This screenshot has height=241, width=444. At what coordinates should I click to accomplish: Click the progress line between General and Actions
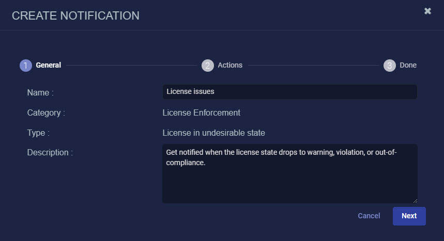coord(131,66)
